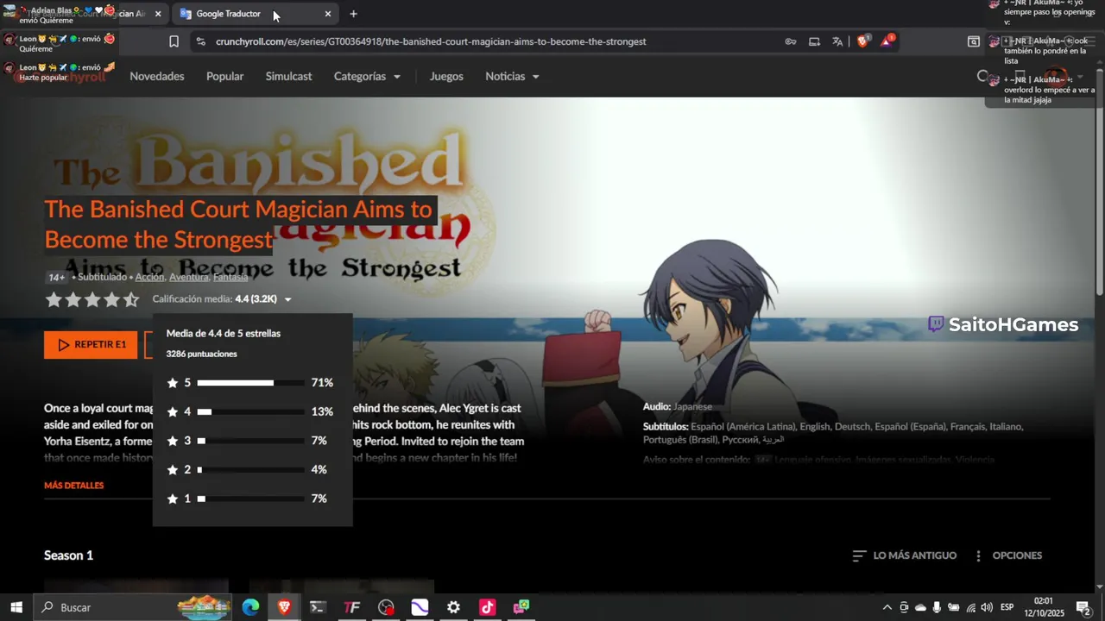This screenshot has height=621, width=1105.
Task: Click the Acción genre link
Action: pos(149,277)
